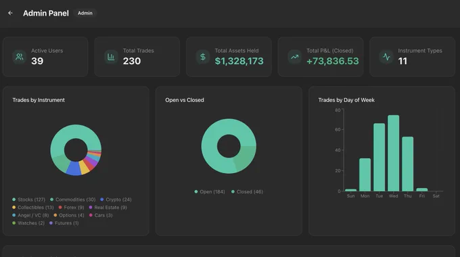Click the Total Trades bar chart icon
Image resolution: width=460 pixels, height=257 pixels.
point(111,57)
